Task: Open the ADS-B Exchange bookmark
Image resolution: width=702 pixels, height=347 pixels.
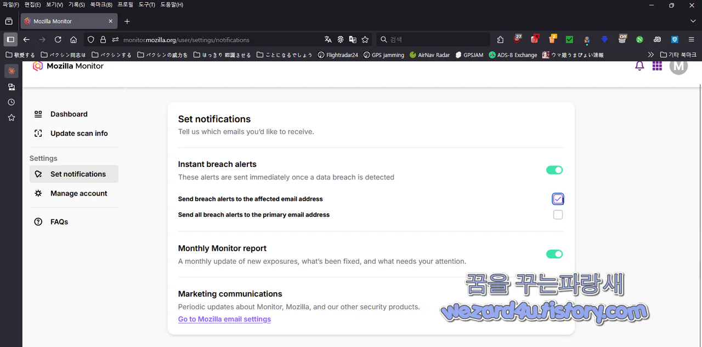Action: point(513,55)
